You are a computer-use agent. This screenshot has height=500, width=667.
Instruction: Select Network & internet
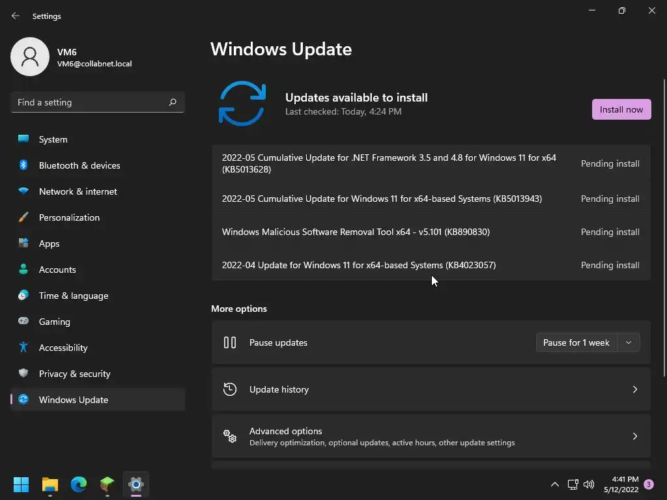98,191
